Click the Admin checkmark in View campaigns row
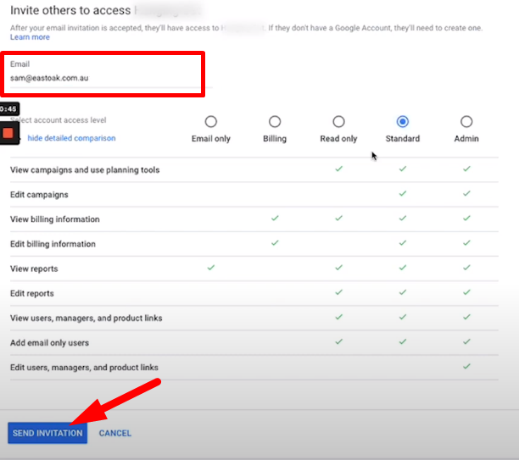This screenshot has width=519, height=460. (466, 169)
